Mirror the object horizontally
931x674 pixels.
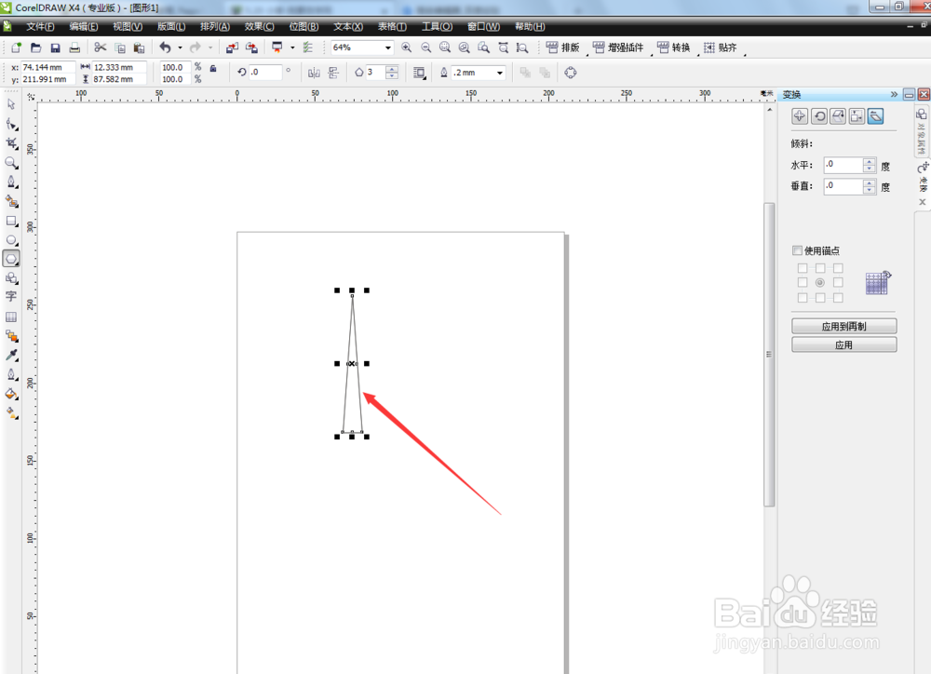pyautogui.click(x=314, y=73)
